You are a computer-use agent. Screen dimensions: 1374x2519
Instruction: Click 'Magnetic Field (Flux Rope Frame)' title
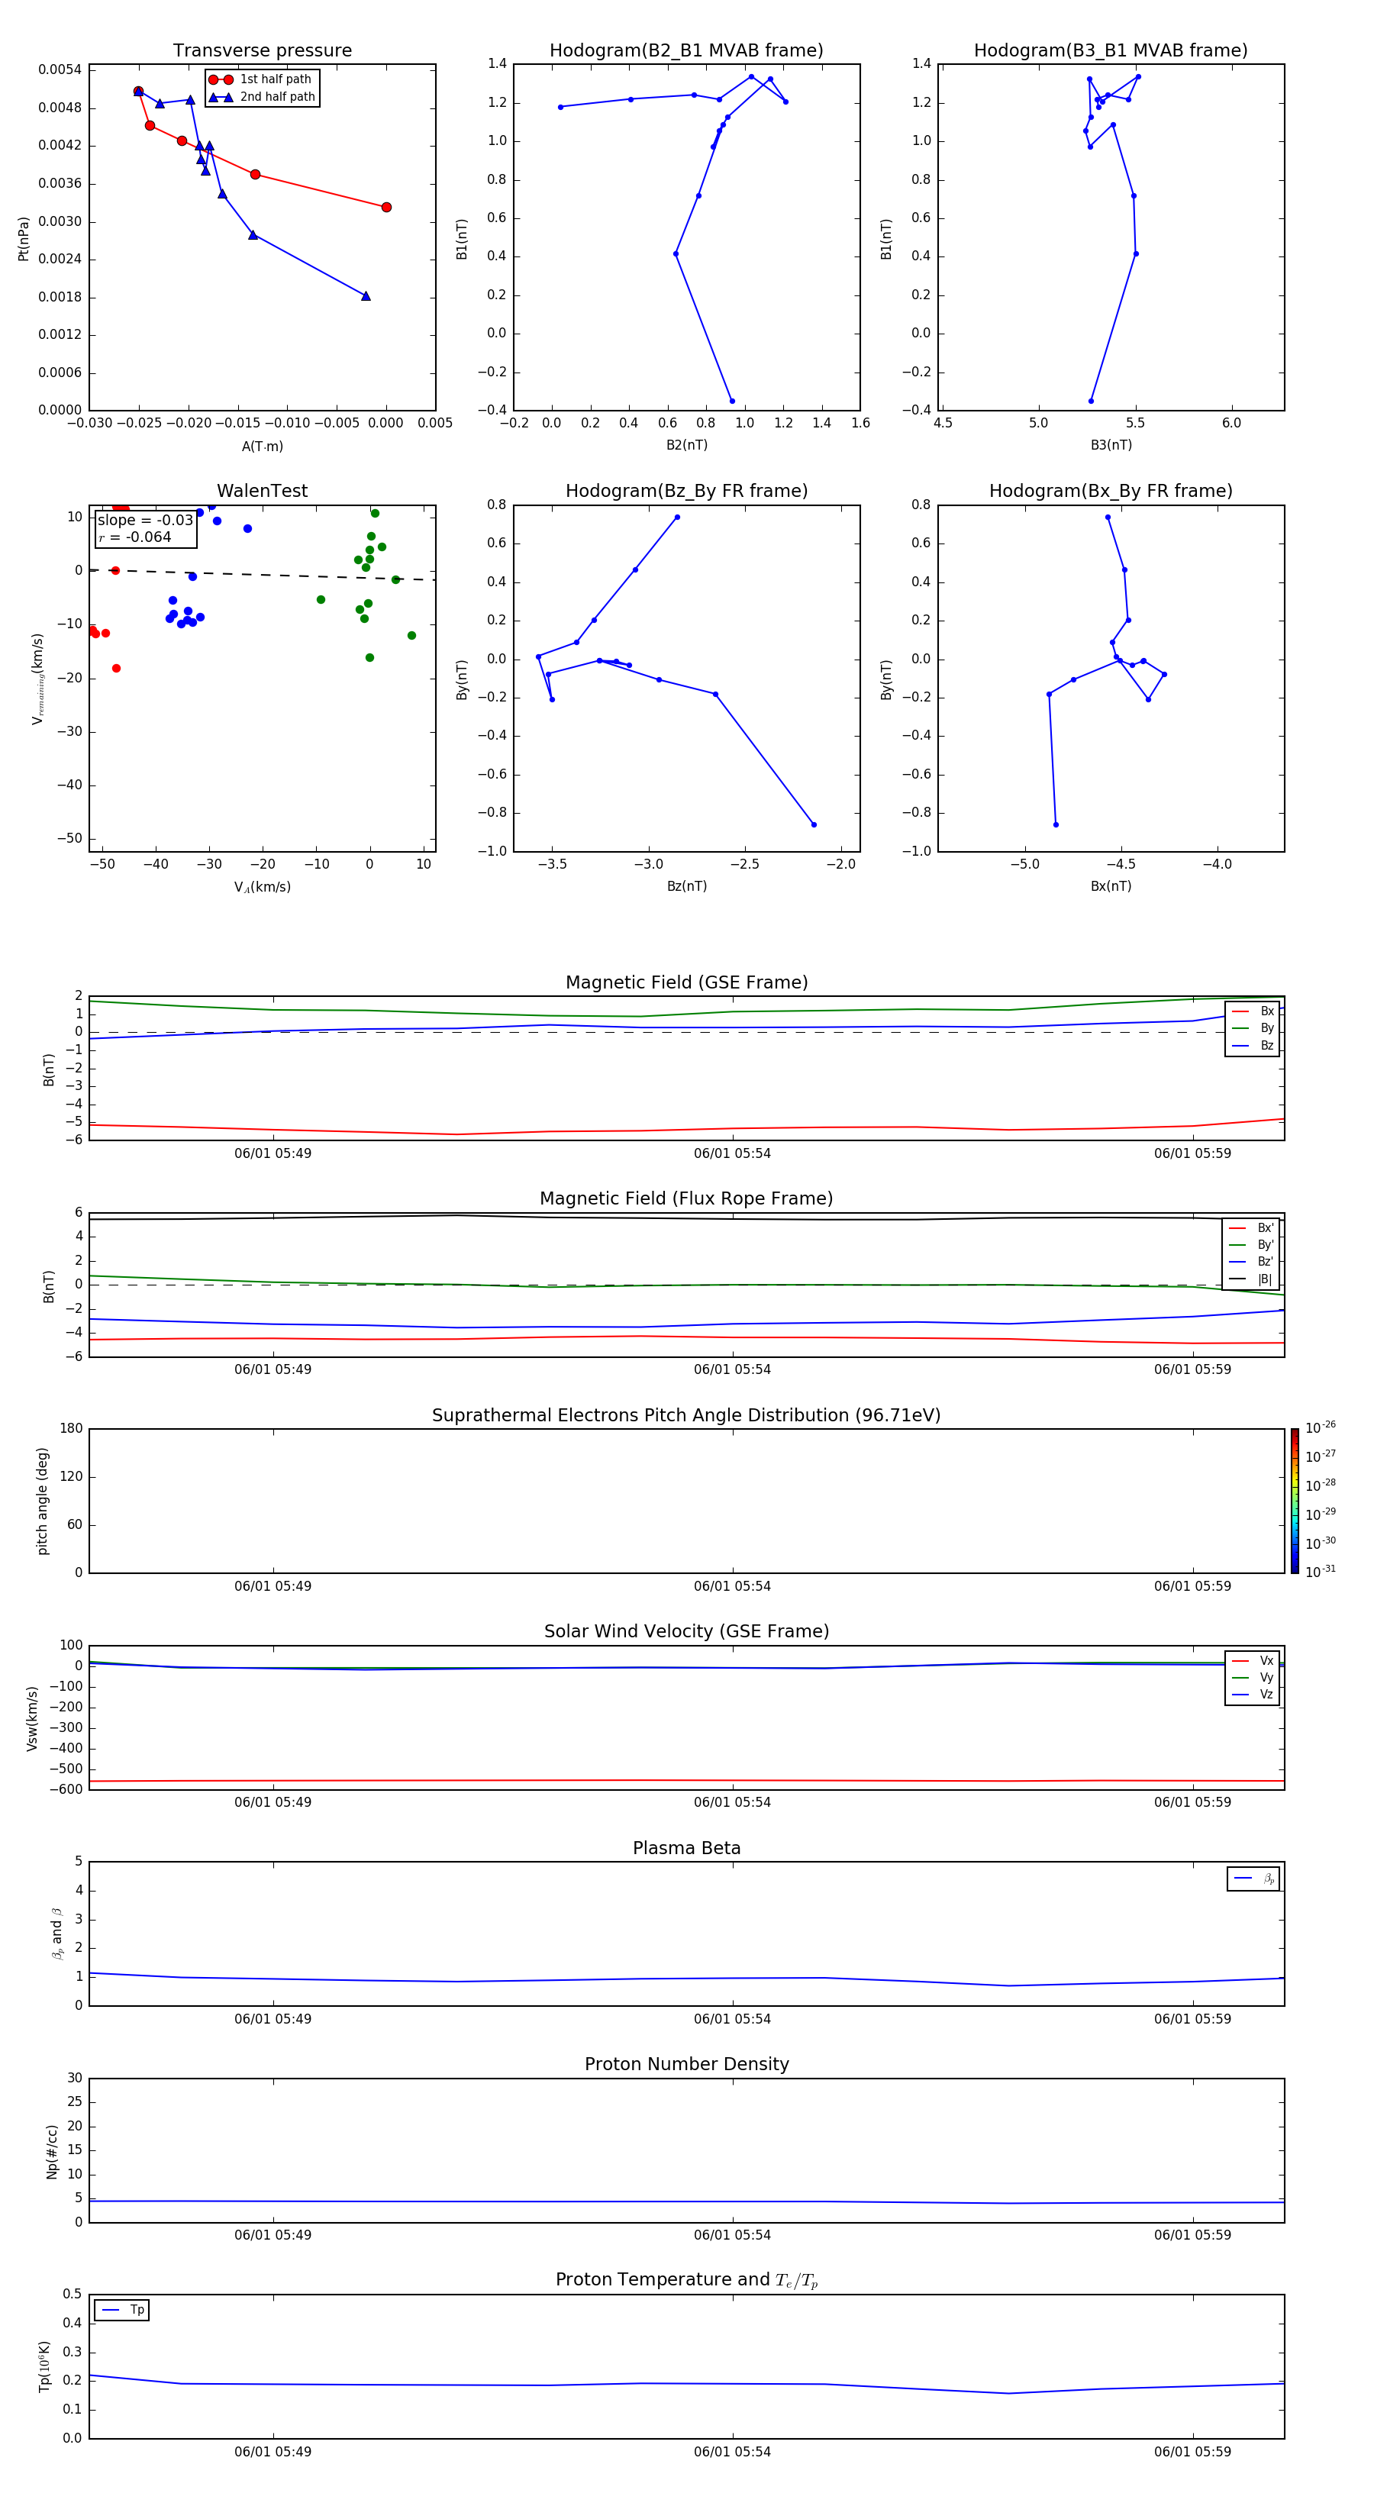point(686,1199)
